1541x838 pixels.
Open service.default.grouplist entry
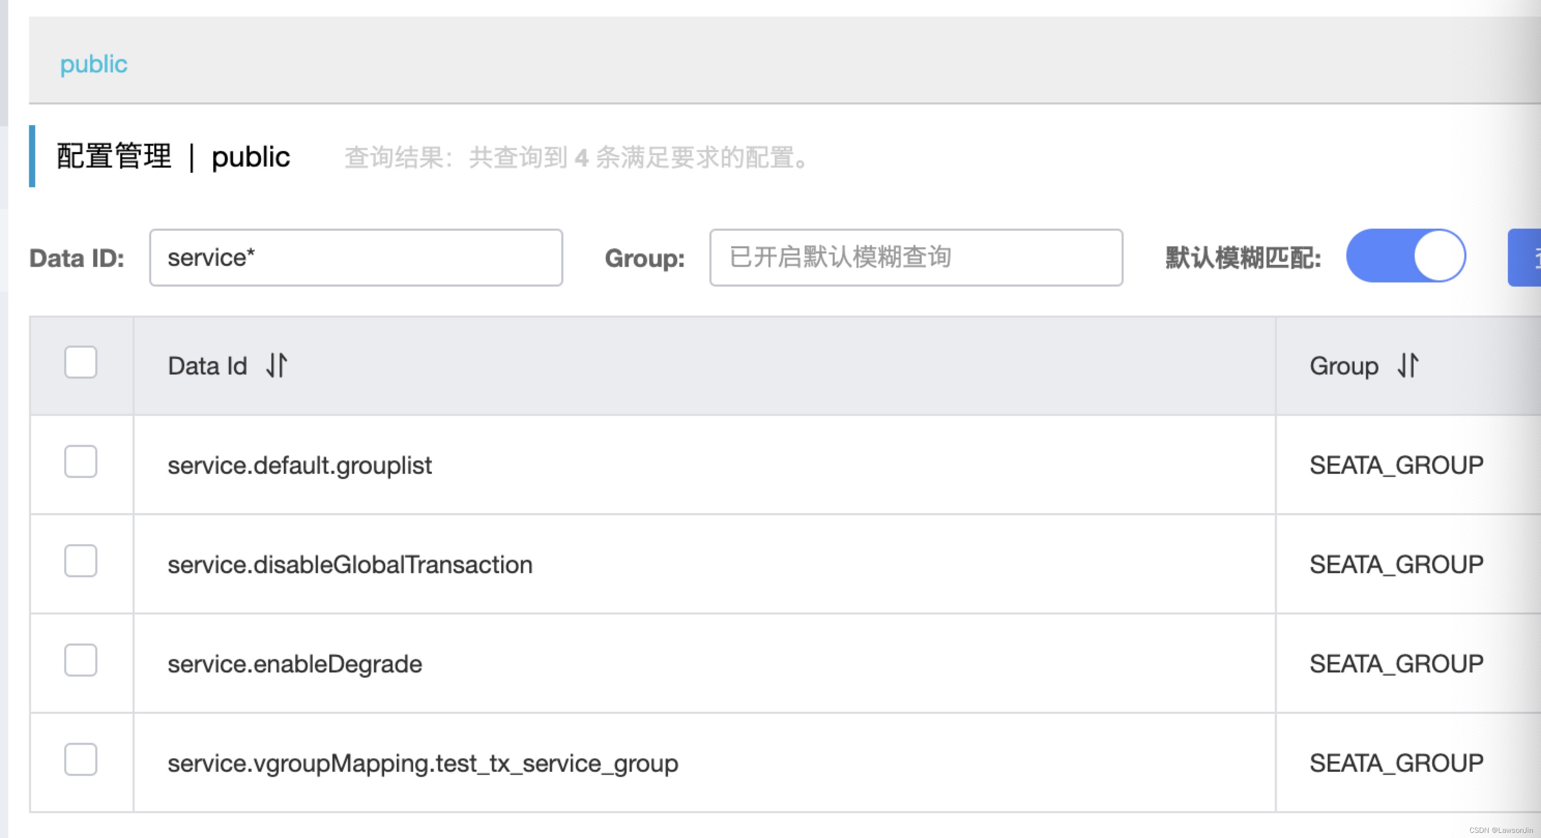click(x=299, y=465)
